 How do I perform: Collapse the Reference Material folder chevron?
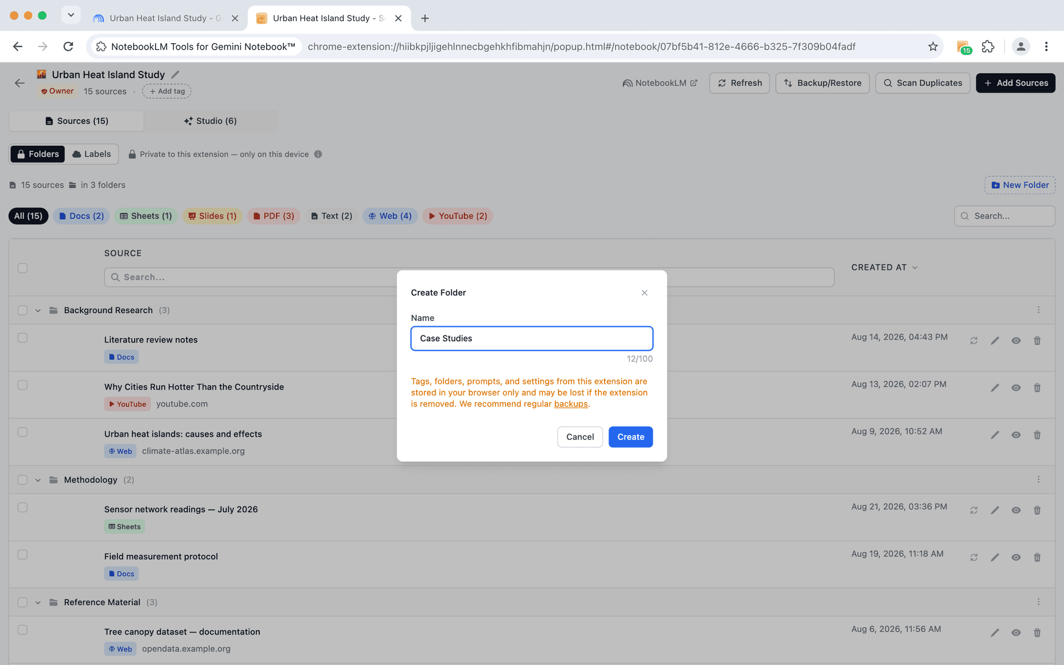click(38, 603)
